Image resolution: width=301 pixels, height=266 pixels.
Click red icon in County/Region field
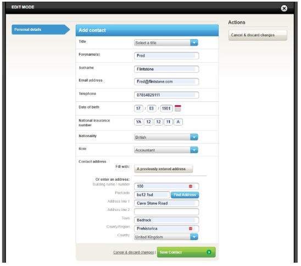[191, 229]
